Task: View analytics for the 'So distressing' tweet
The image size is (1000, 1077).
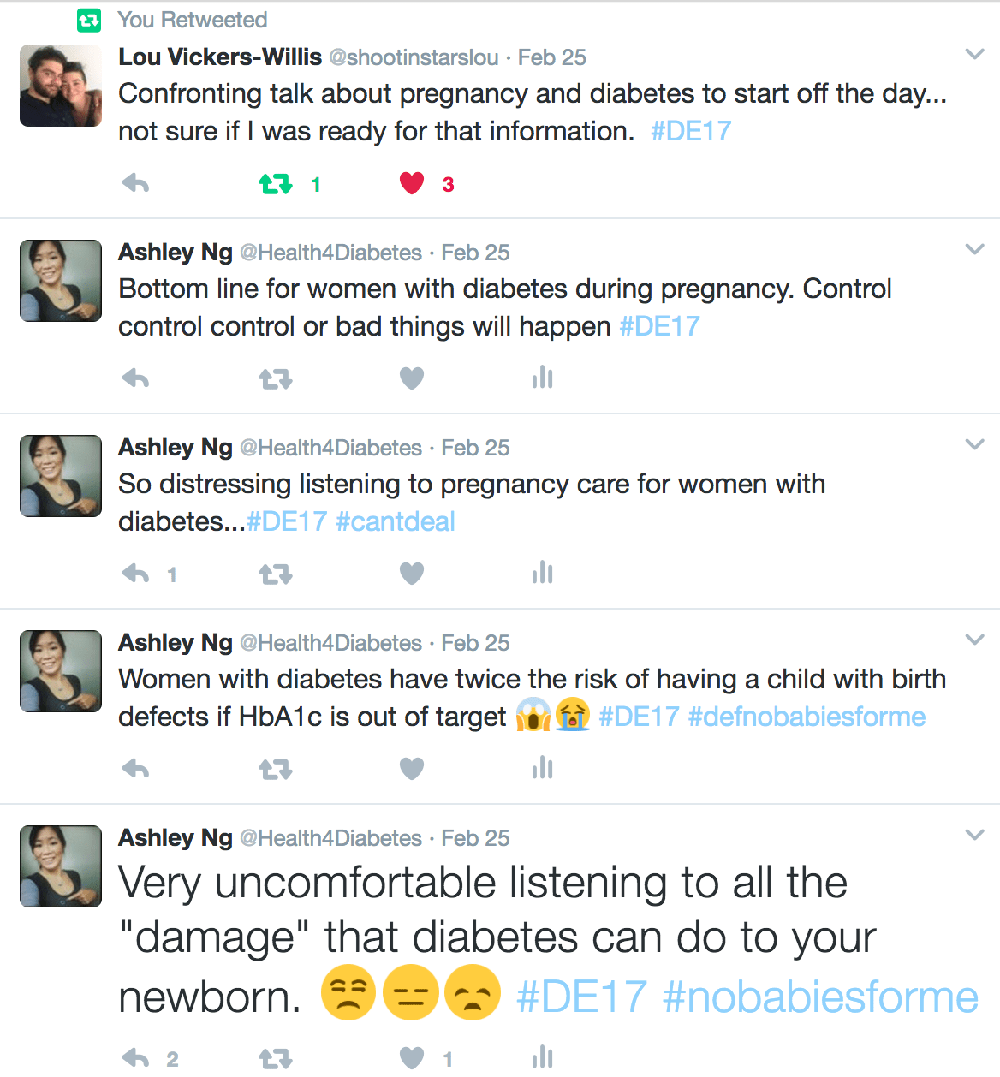Action: point(542,573)
